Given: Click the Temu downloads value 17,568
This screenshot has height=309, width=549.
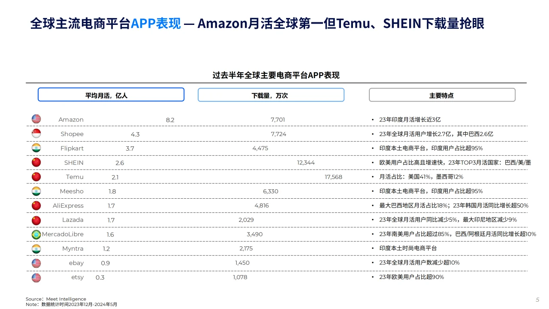Looking at the screenshot, I should (333, 177).
